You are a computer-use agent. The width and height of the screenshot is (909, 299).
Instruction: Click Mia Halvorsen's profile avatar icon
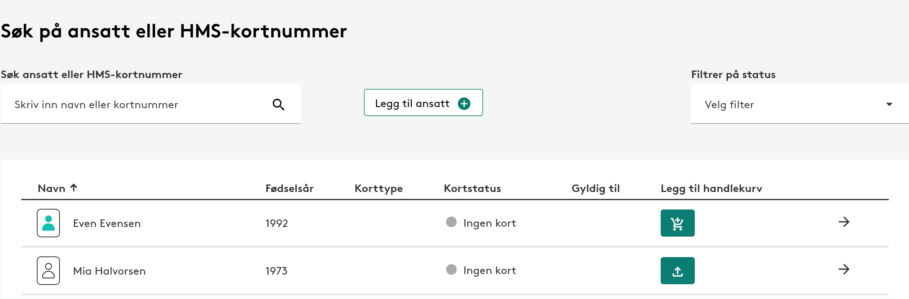click(48, 270)
